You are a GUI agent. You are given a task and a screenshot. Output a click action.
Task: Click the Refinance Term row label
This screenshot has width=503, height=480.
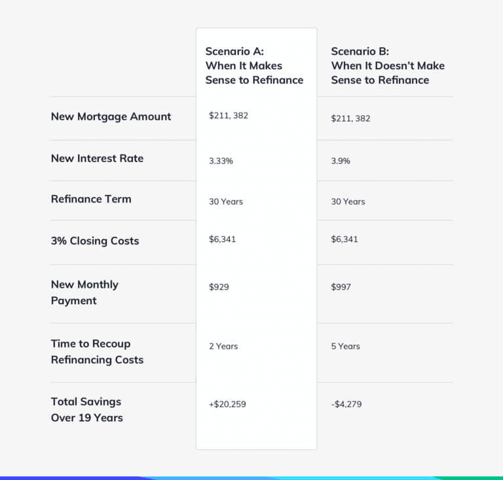tap(91, 199)
